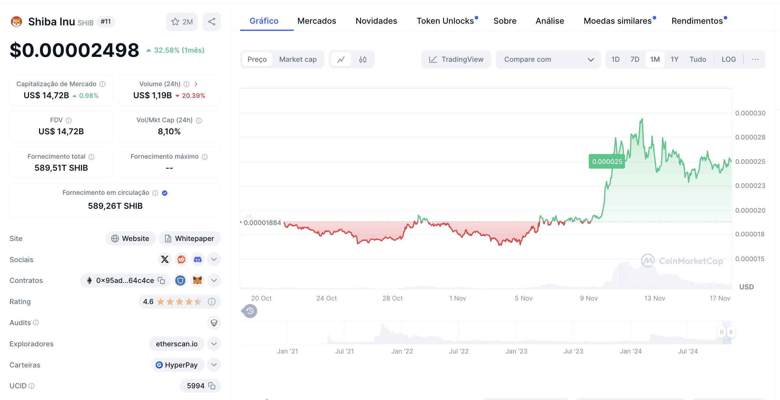Click the #11 rank badge

pos(106,22)
